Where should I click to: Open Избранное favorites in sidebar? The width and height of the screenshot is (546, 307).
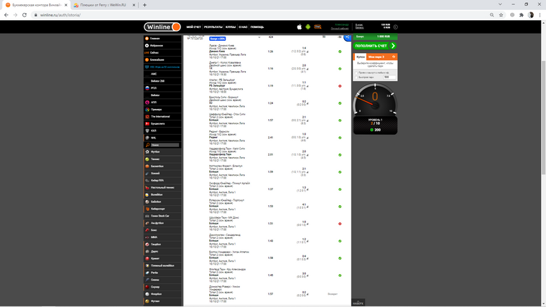pos(162,45)
